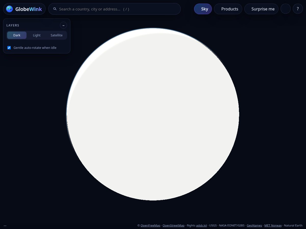Click the 'NASA EONET/GIBS' attribution text
Viewport: 306px width, 229px height.
click(x=232, y=225)
